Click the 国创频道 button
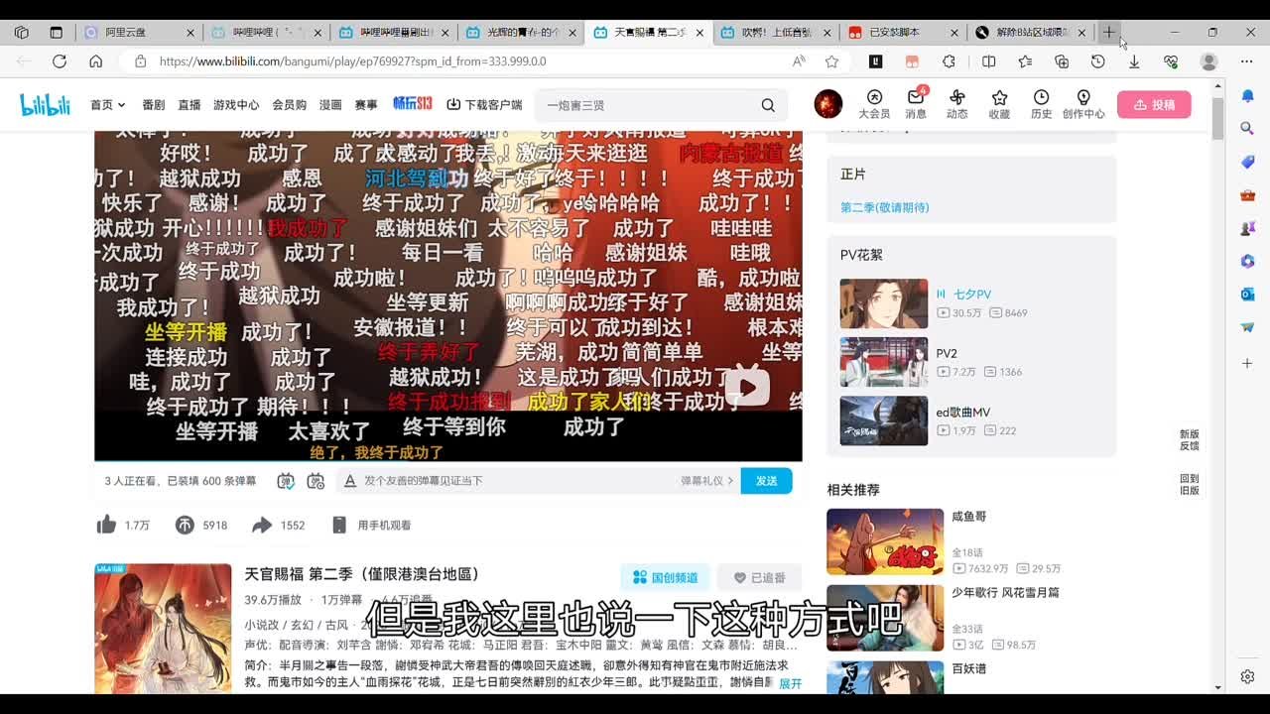The height and width of the screenshot is (714, 1270). click(x=665, y=577)
